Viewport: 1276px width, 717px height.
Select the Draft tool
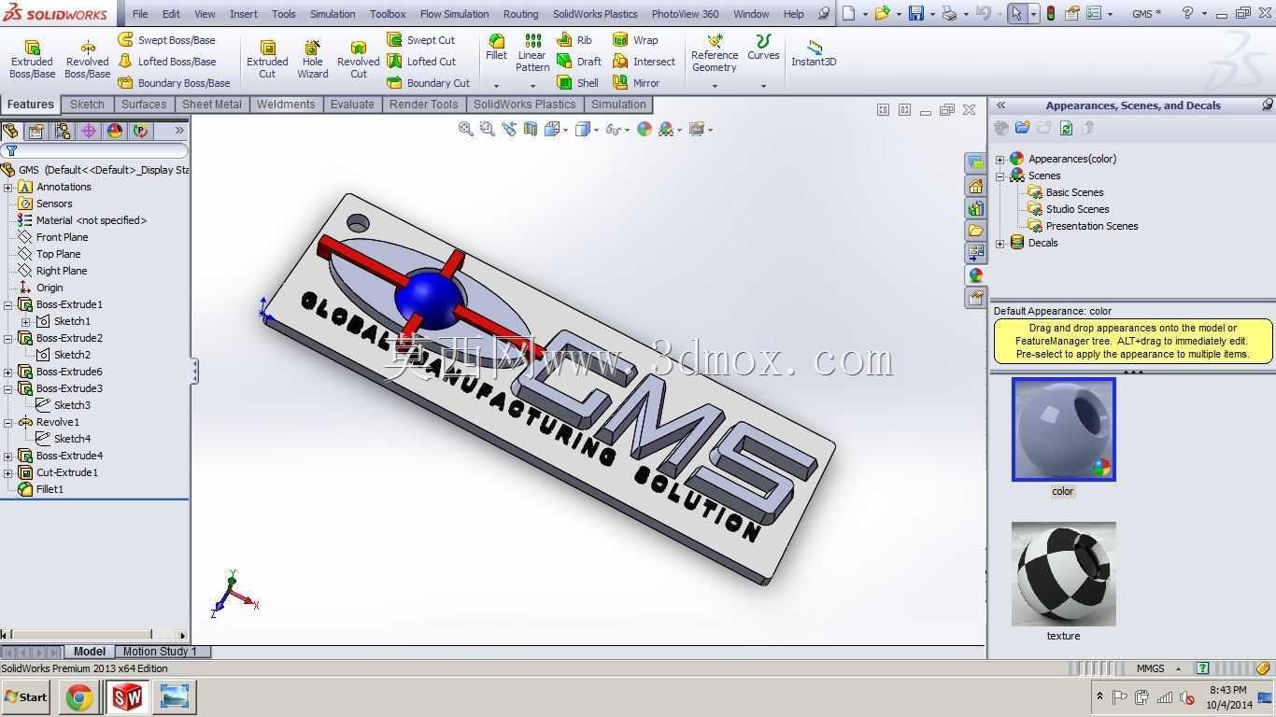[x=578, y=62]
